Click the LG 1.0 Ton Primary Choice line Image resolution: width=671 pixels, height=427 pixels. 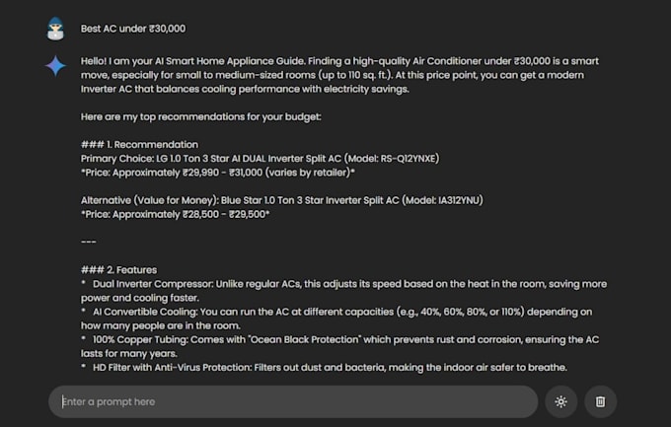pyautogui.click(x=261, y=159)
